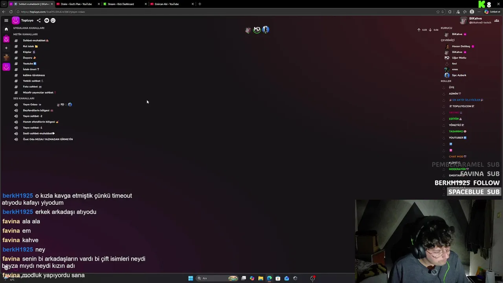503x283 pixels.
Task: Open Microsoft Store from taskbar
Action: 278,278
